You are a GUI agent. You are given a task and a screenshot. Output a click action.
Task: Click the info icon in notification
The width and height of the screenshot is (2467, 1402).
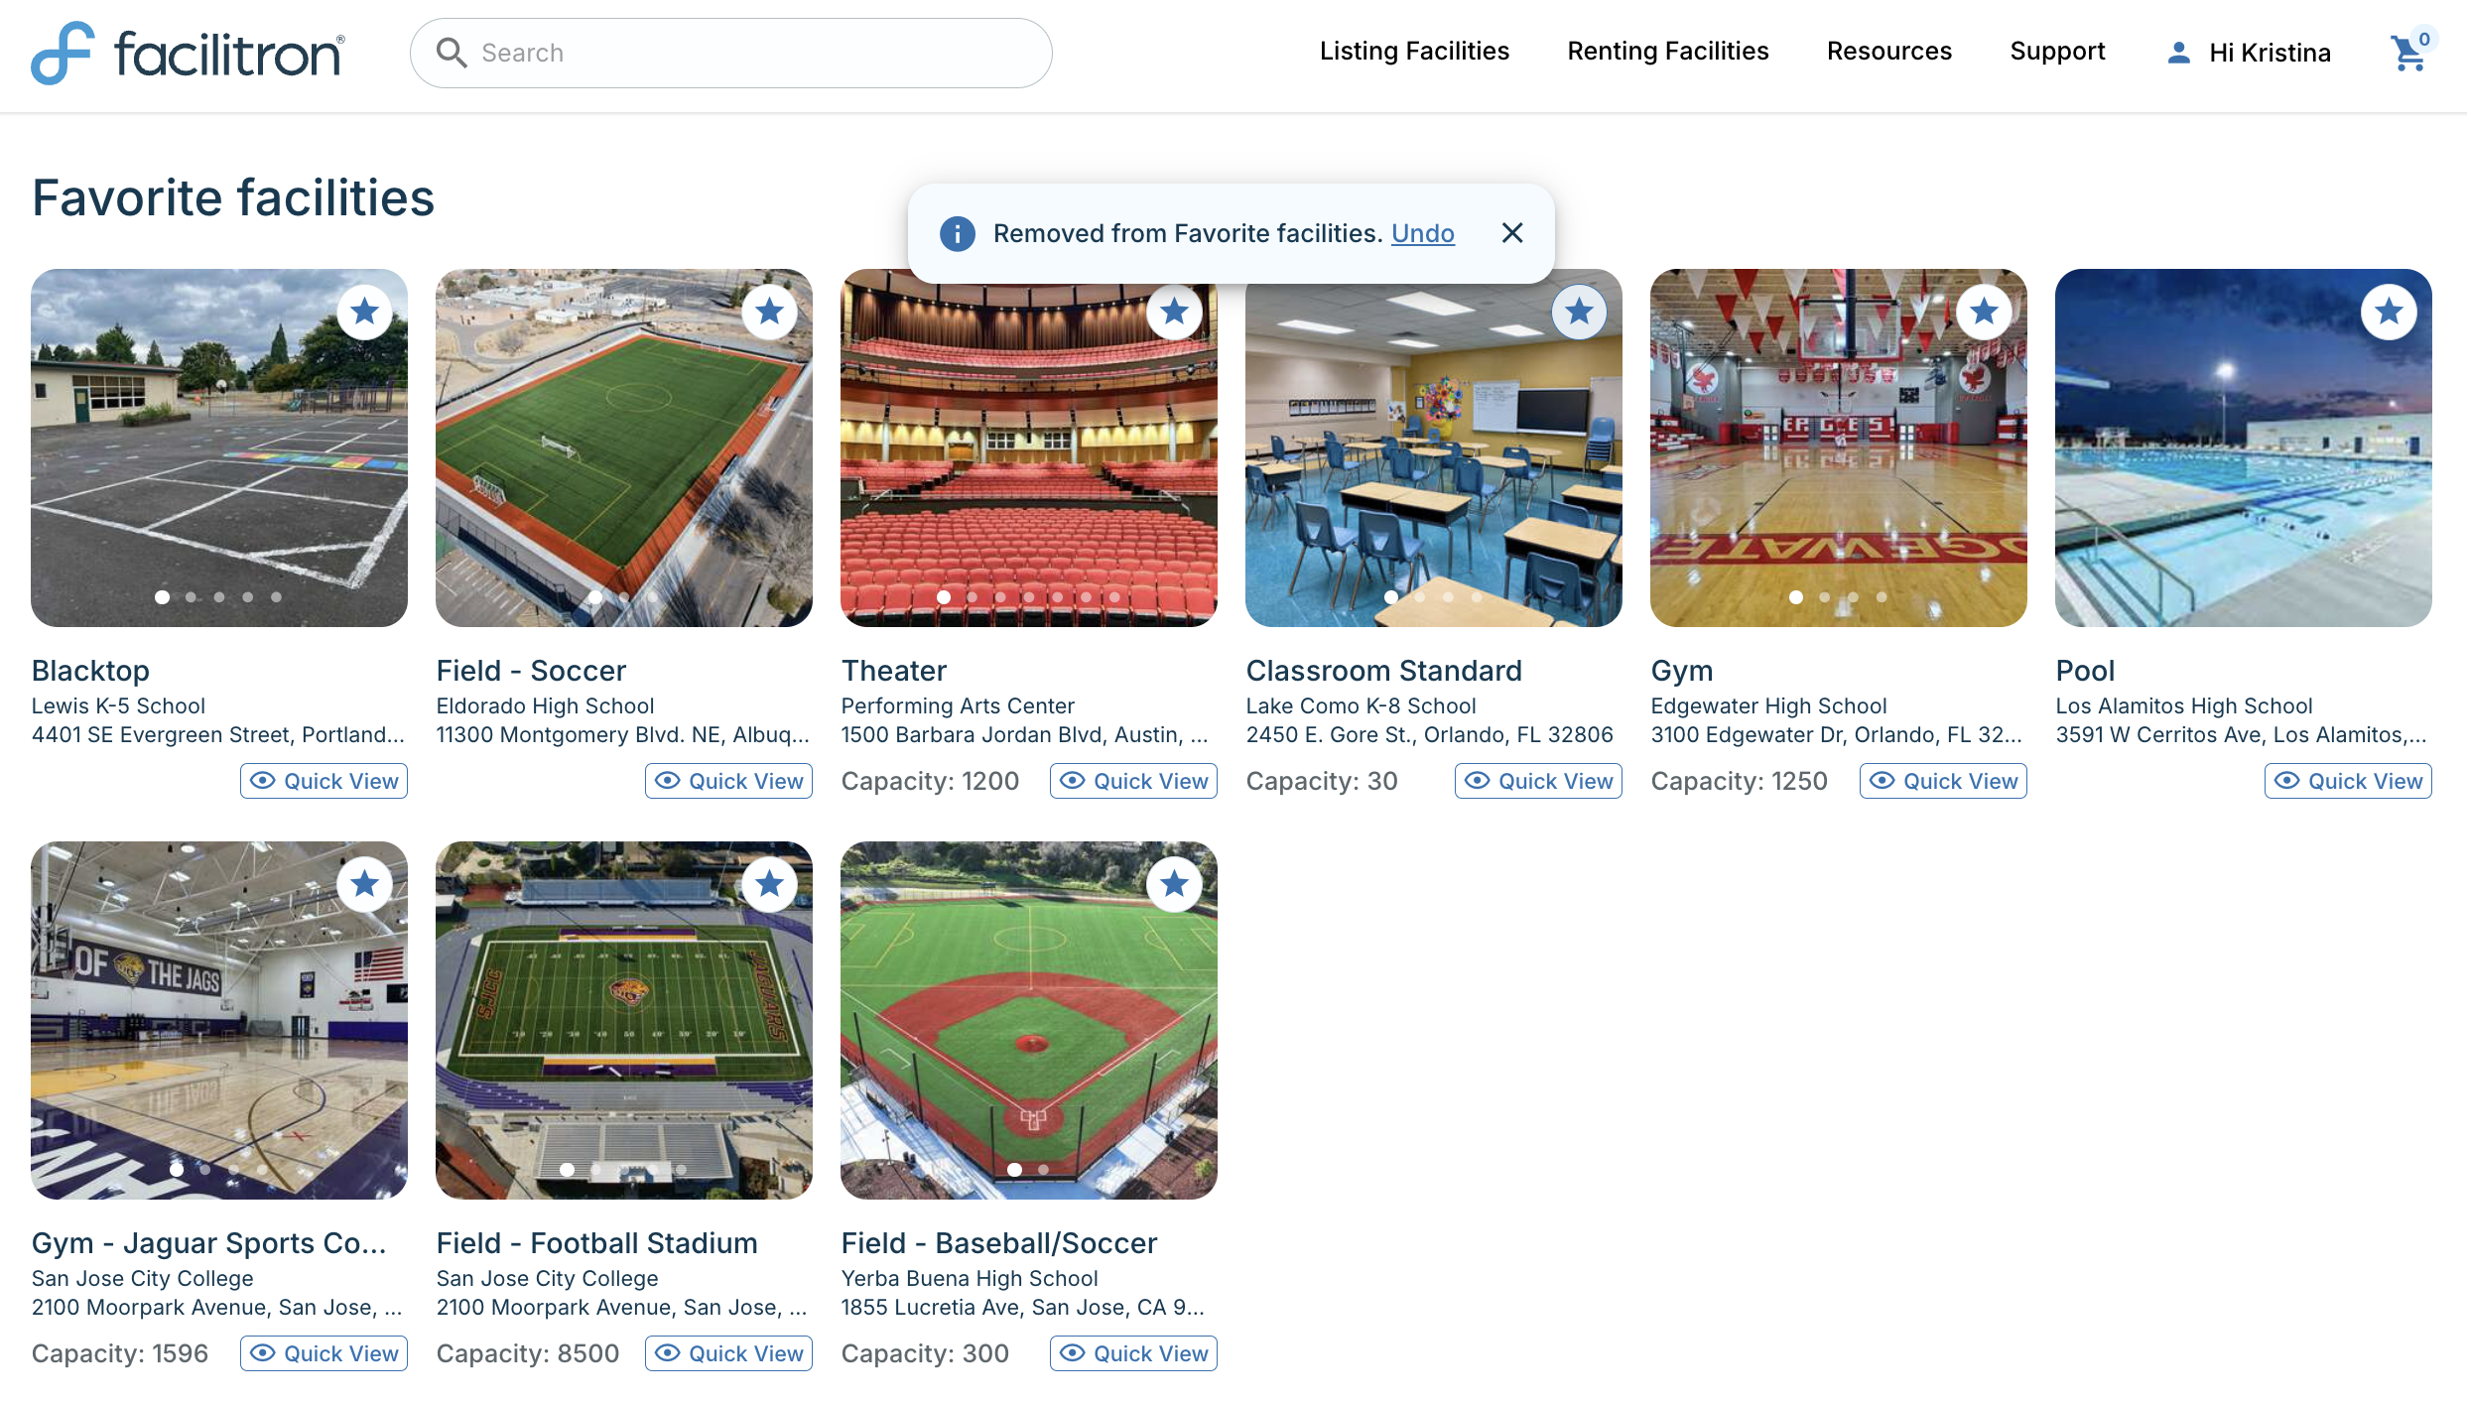(x=957, y=234)
